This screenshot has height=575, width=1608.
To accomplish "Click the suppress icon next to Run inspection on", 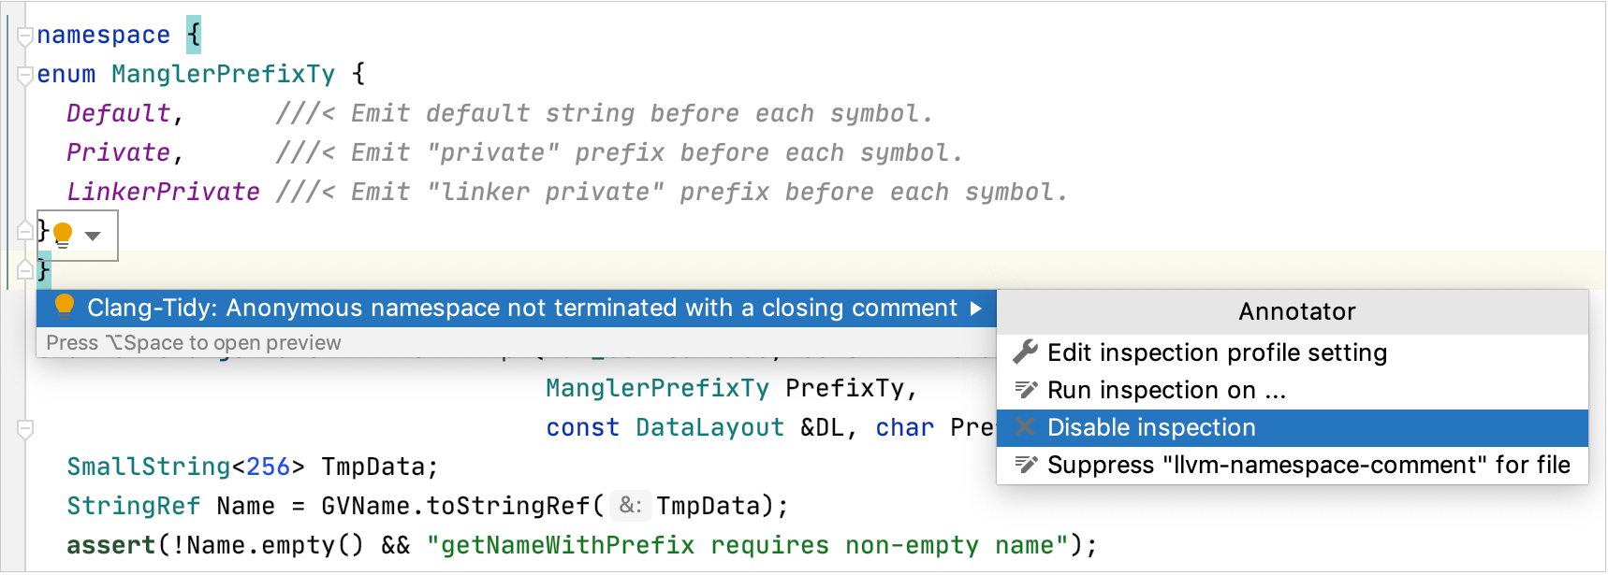I will pos(1025,390).
